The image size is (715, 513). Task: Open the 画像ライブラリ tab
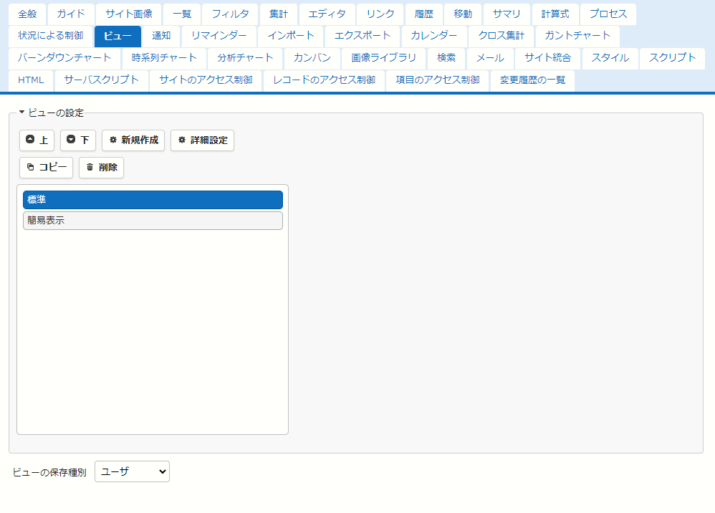[x=383, y=58]
